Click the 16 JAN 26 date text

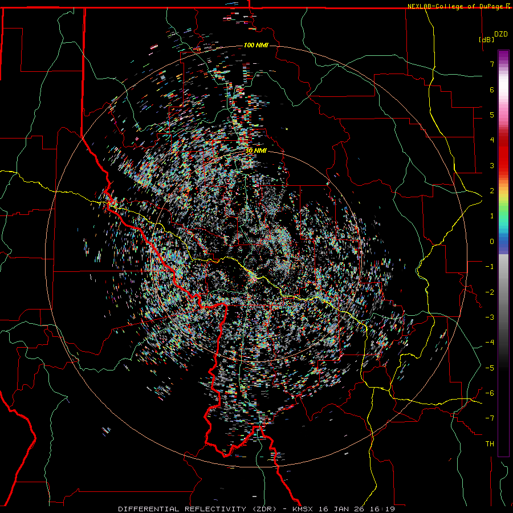pyautogui.click(x=343, y=509)
